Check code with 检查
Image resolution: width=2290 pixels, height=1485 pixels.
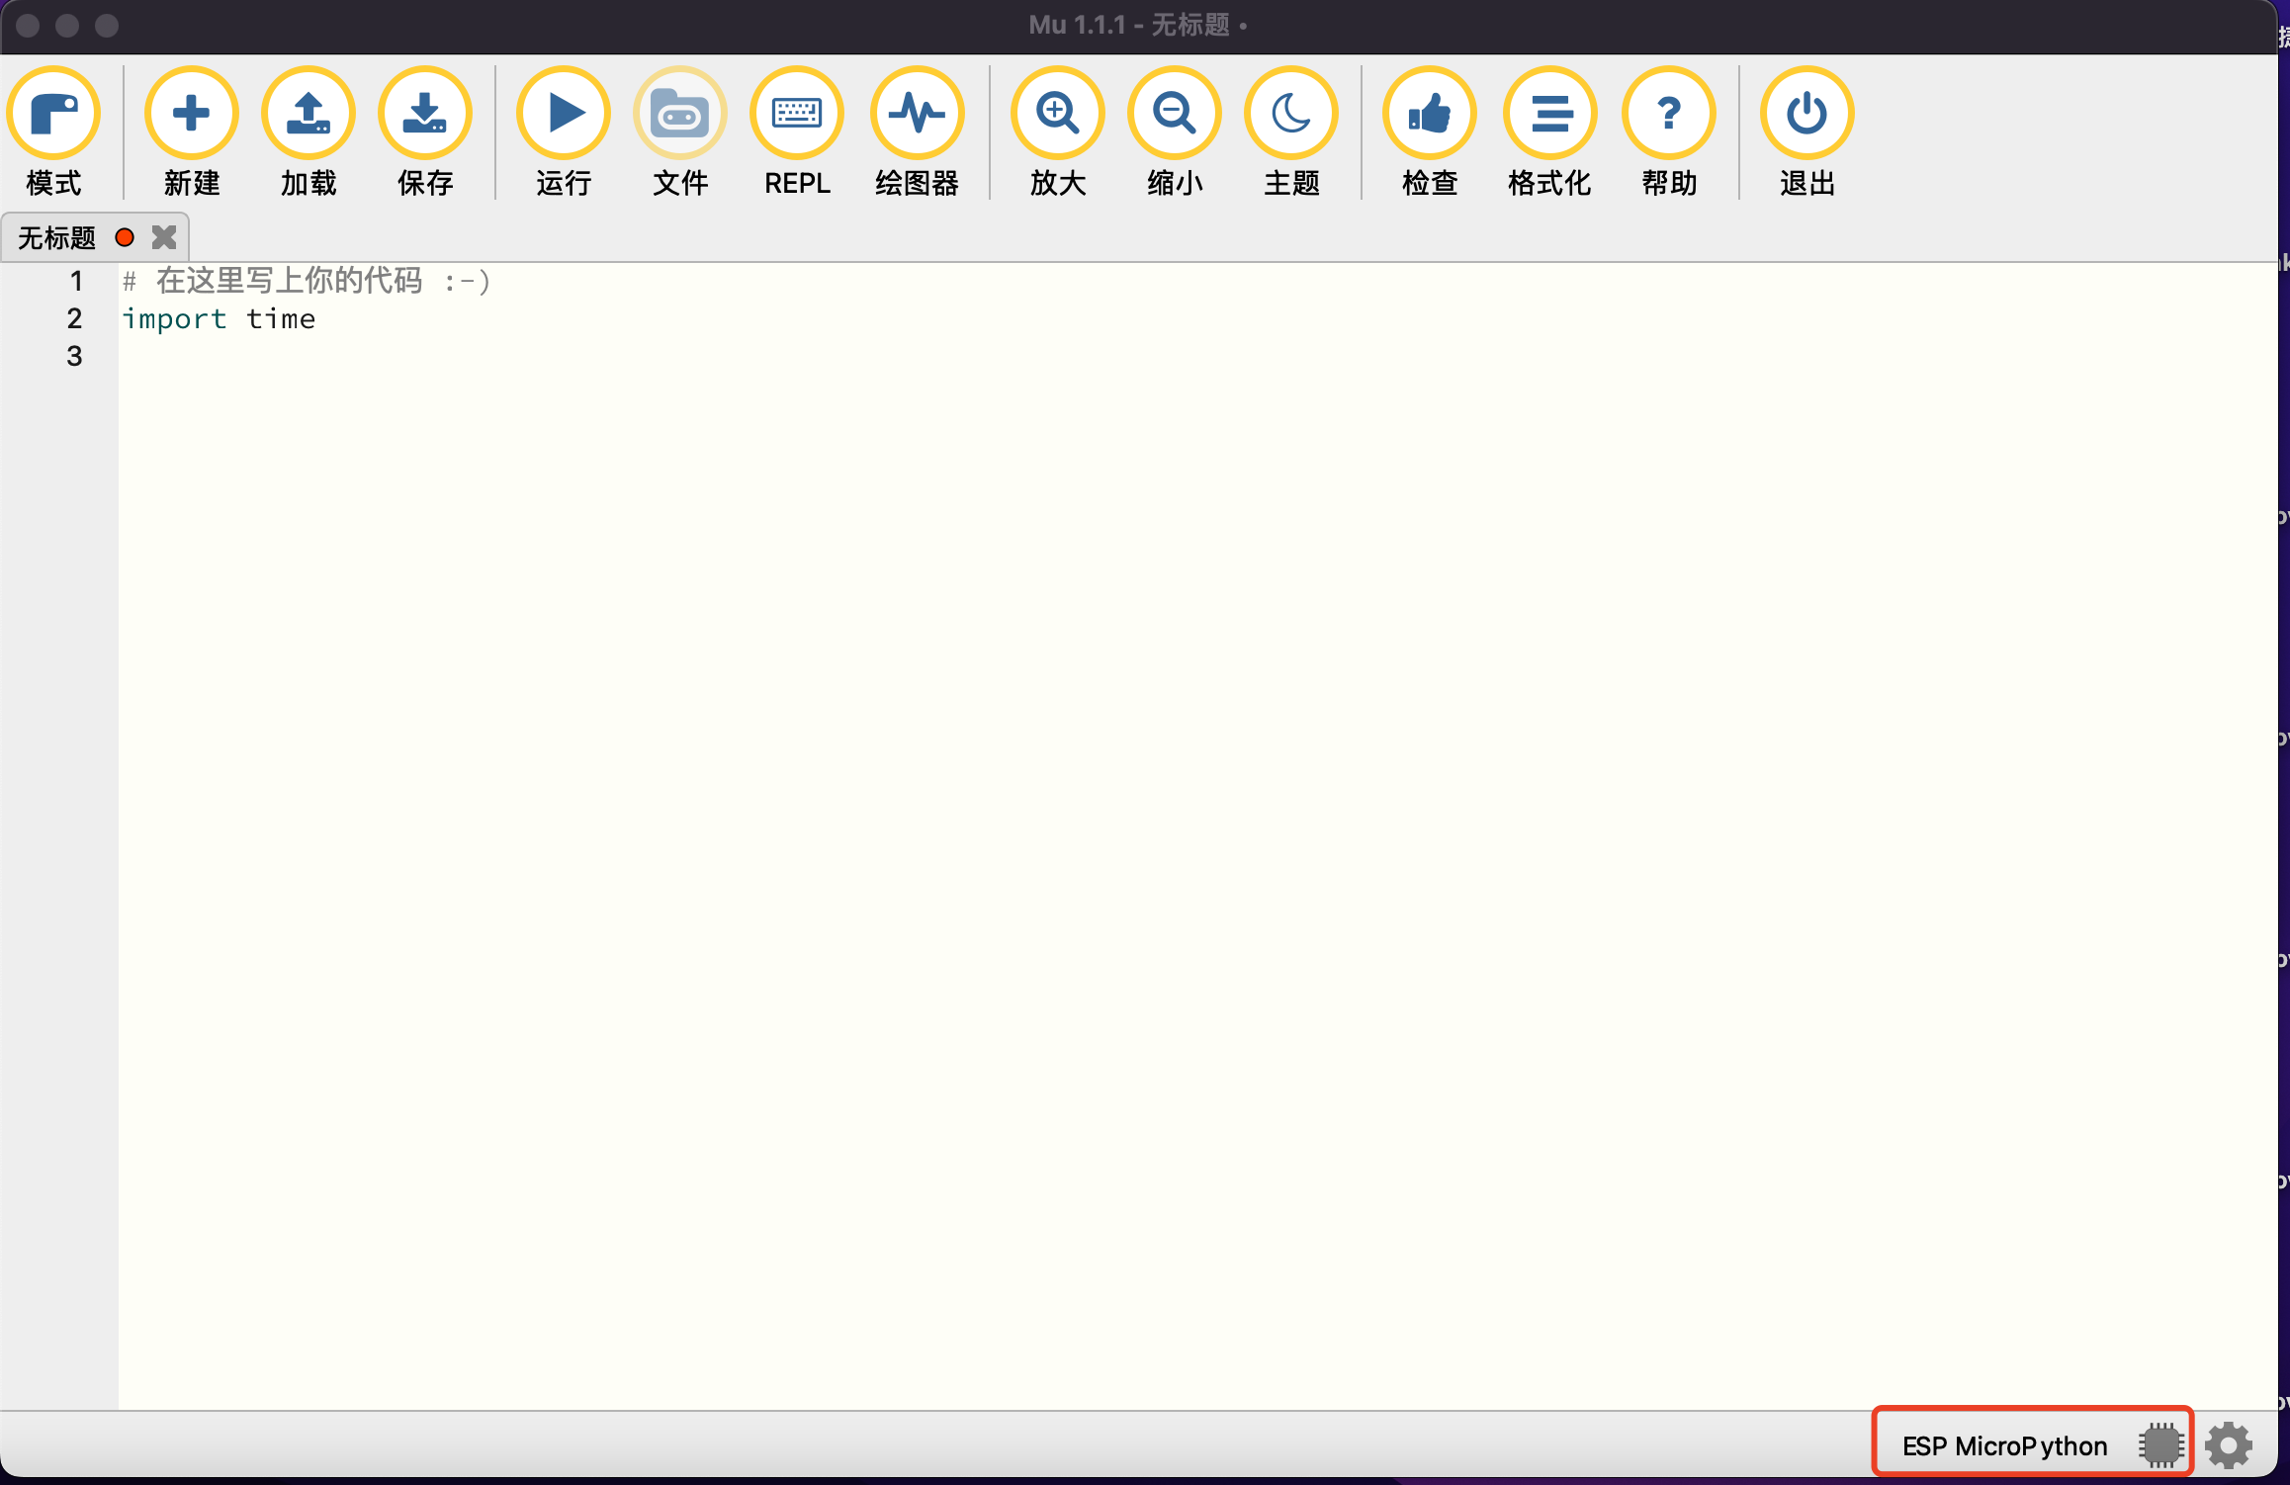click(x=1429, y=131)
